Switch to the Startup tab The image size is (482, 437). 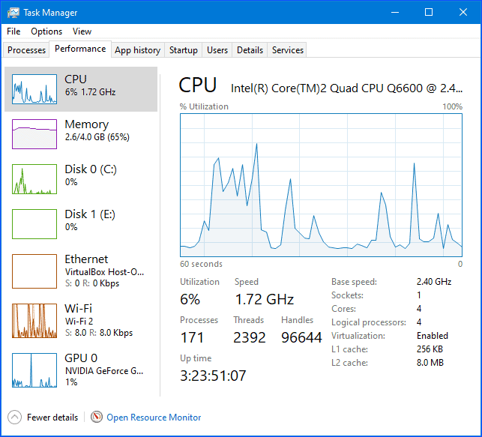183,50
